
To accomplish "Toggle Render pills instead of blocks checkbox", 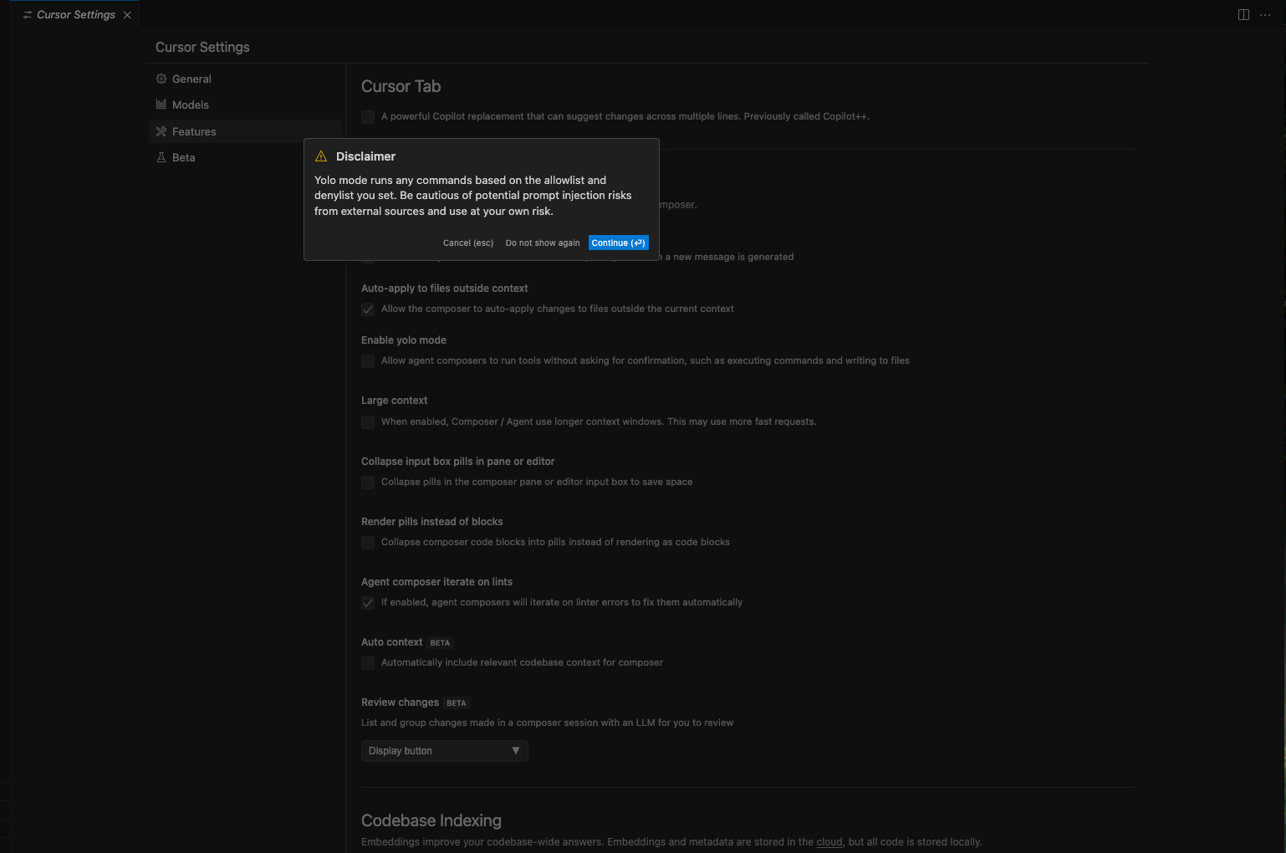I will (368, 543).
